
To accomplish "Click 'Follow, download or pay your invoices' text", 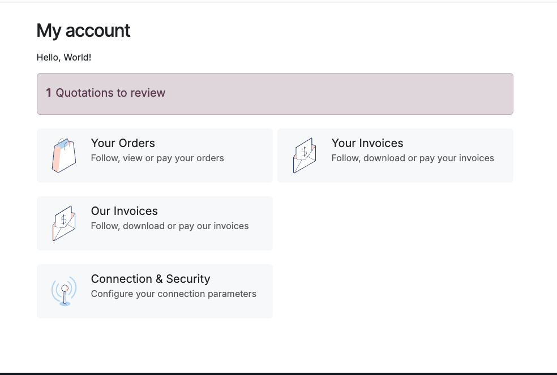I will coord(413,158).
